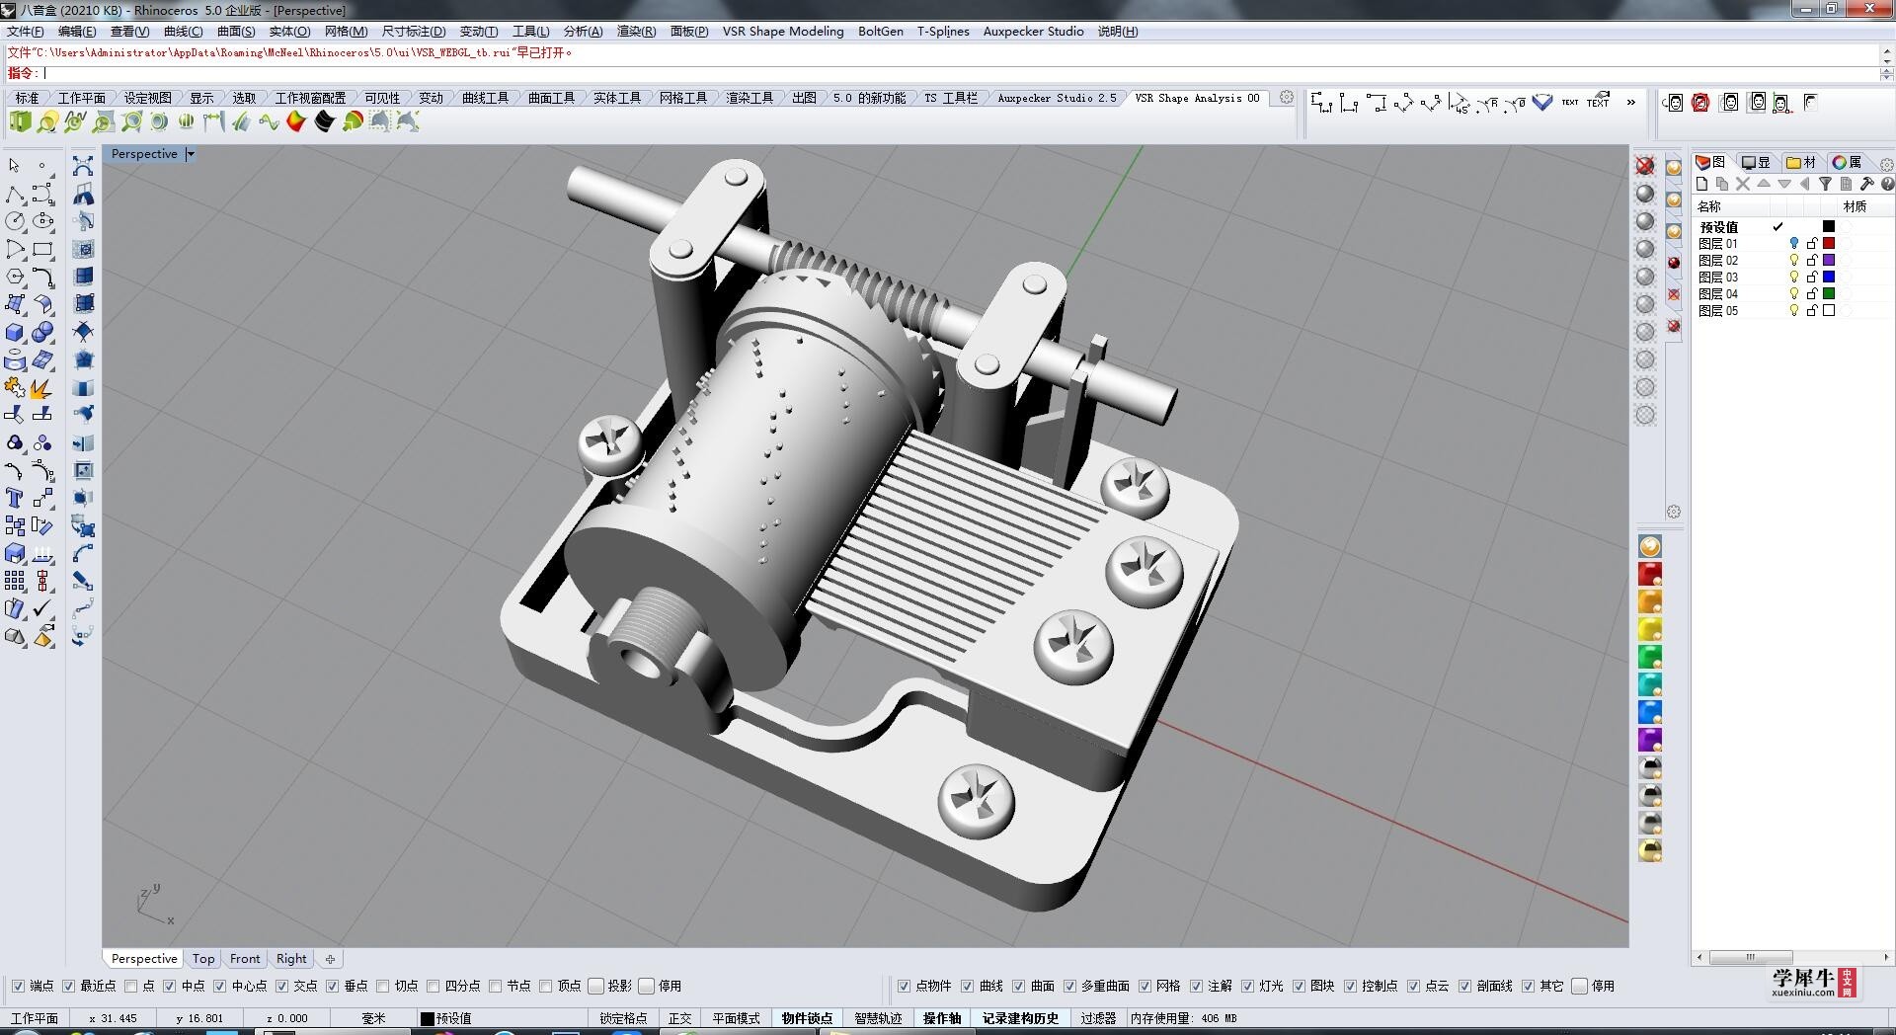Switch to the 实体工具 toolbar tab
Image resolution: width=1896 pixels, height=1035 pixels.
click(617, 98)
